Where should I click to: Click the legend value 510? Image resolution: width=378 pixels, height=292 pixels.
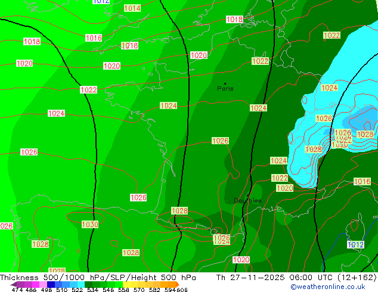point(62,290)
